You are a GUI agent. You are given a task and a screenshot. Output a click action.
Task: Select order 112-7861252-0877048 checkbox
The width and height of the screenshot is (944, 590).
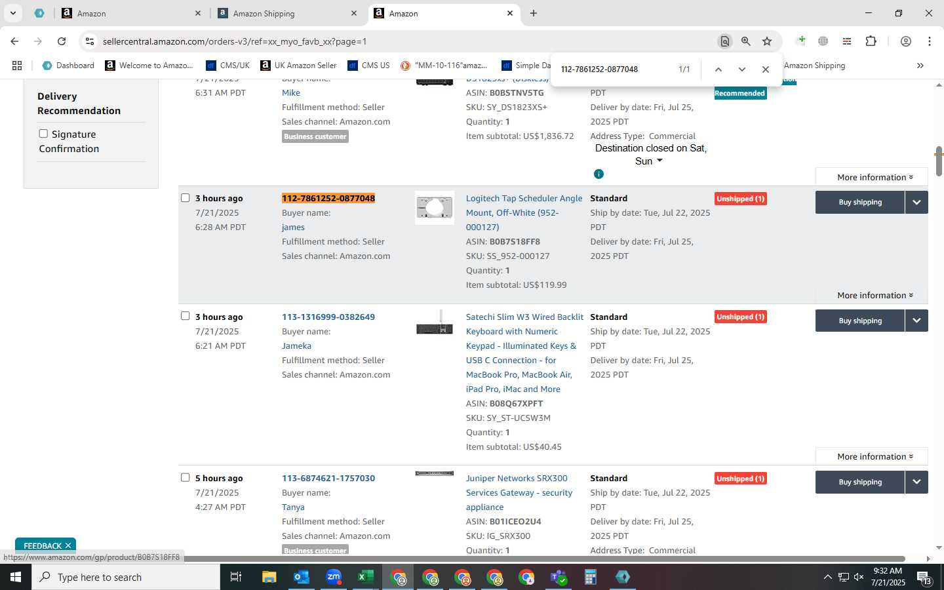pos(185,197)
